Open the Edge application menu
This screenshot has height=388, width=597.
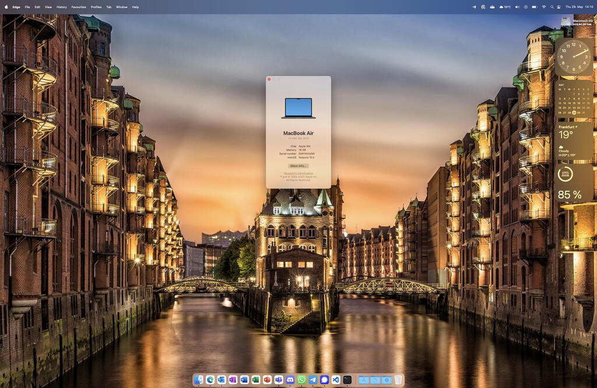point(16,7)
